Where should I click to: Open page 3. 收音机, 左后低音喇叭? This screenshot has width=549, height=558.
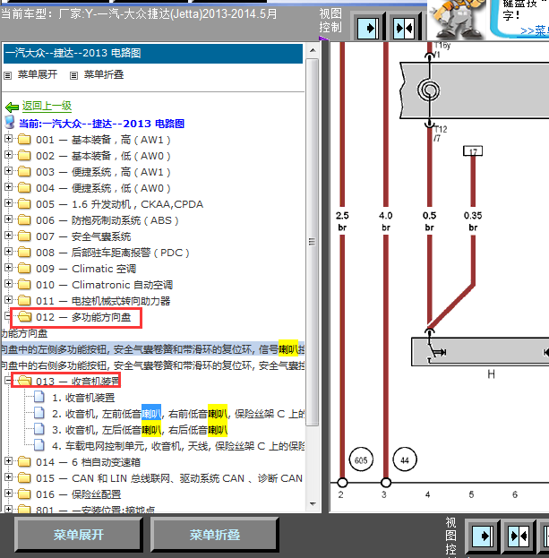coord(140,430)
